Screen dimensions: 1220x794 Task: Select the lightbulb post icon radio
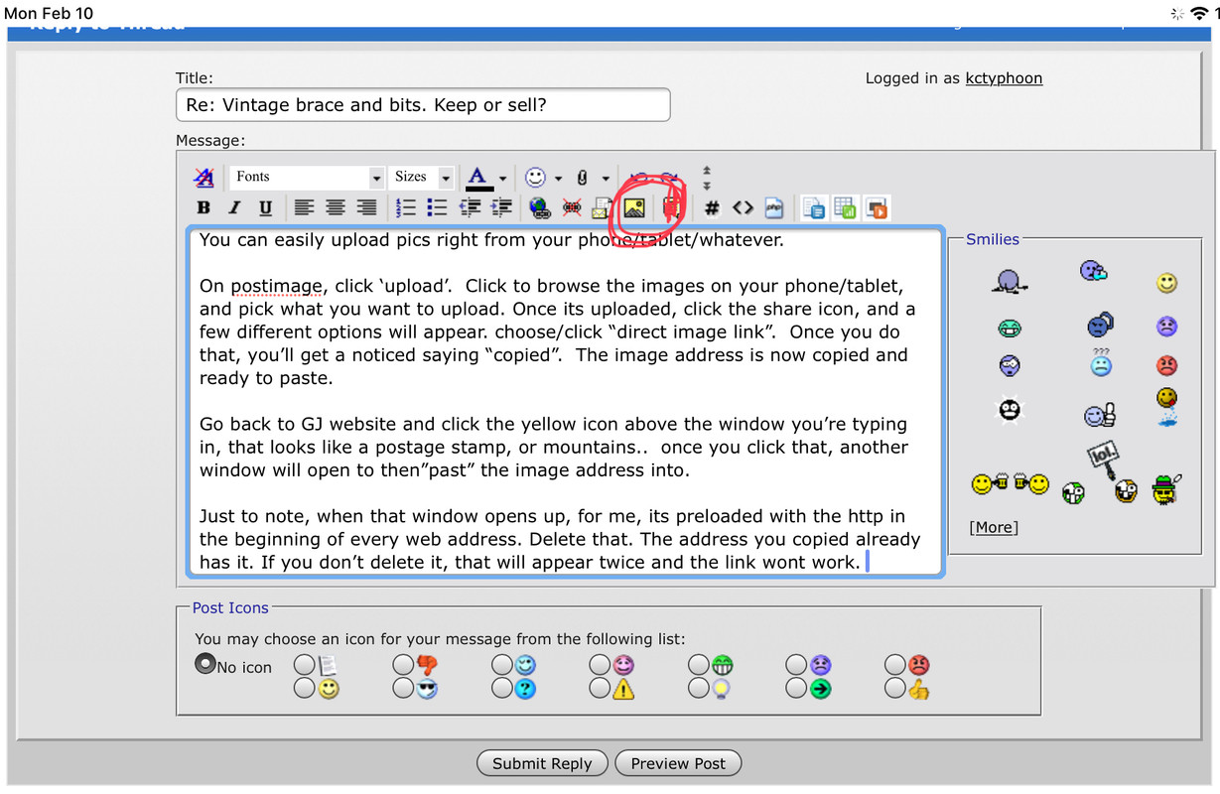coord(698,688)
